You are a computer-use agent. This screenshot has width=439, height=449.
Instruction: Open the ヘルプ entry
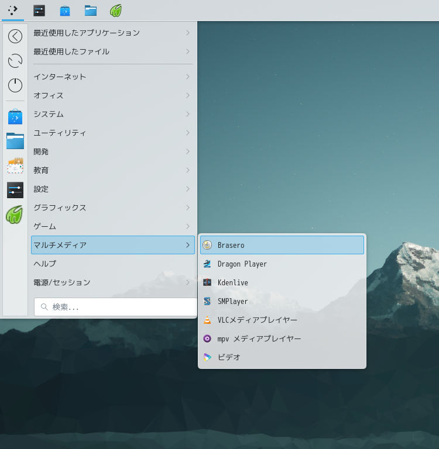113,264
